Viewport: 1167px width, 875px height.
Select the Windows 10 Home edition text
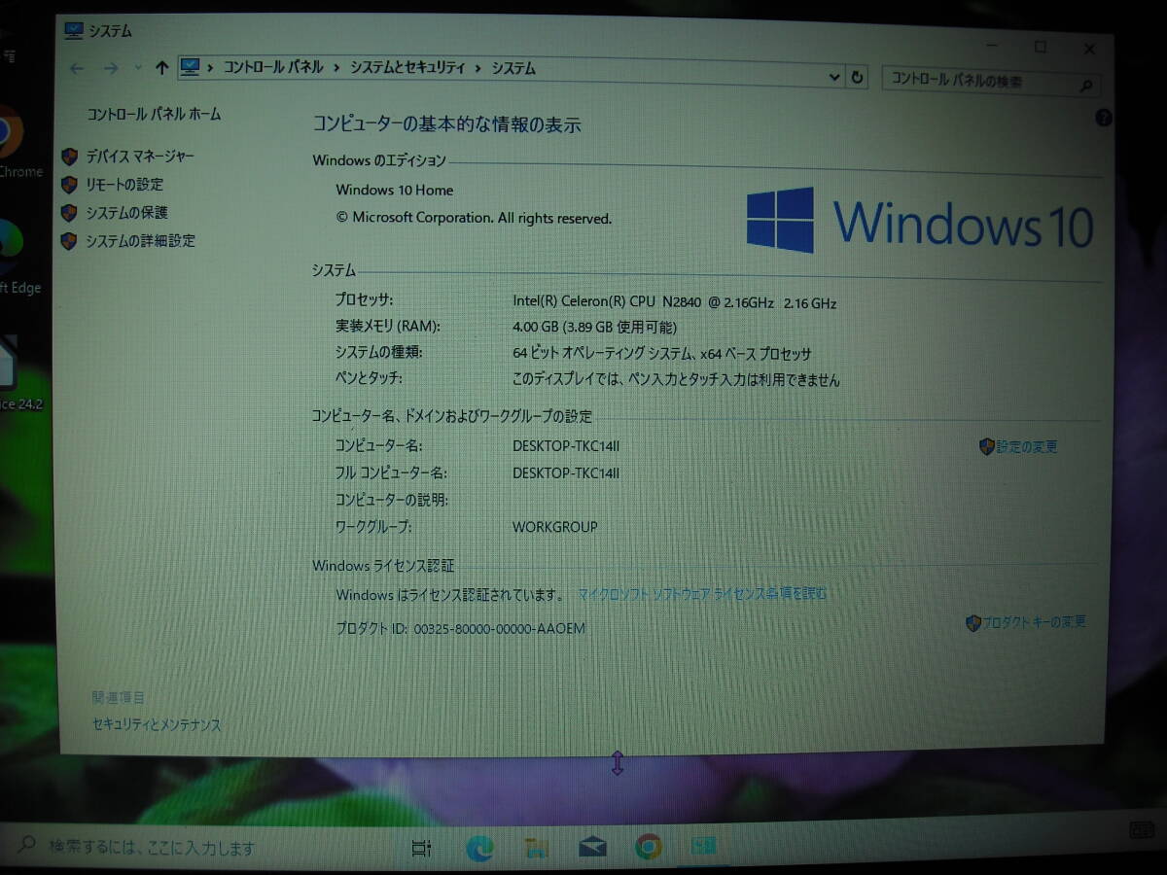click(x=395, y=191)
